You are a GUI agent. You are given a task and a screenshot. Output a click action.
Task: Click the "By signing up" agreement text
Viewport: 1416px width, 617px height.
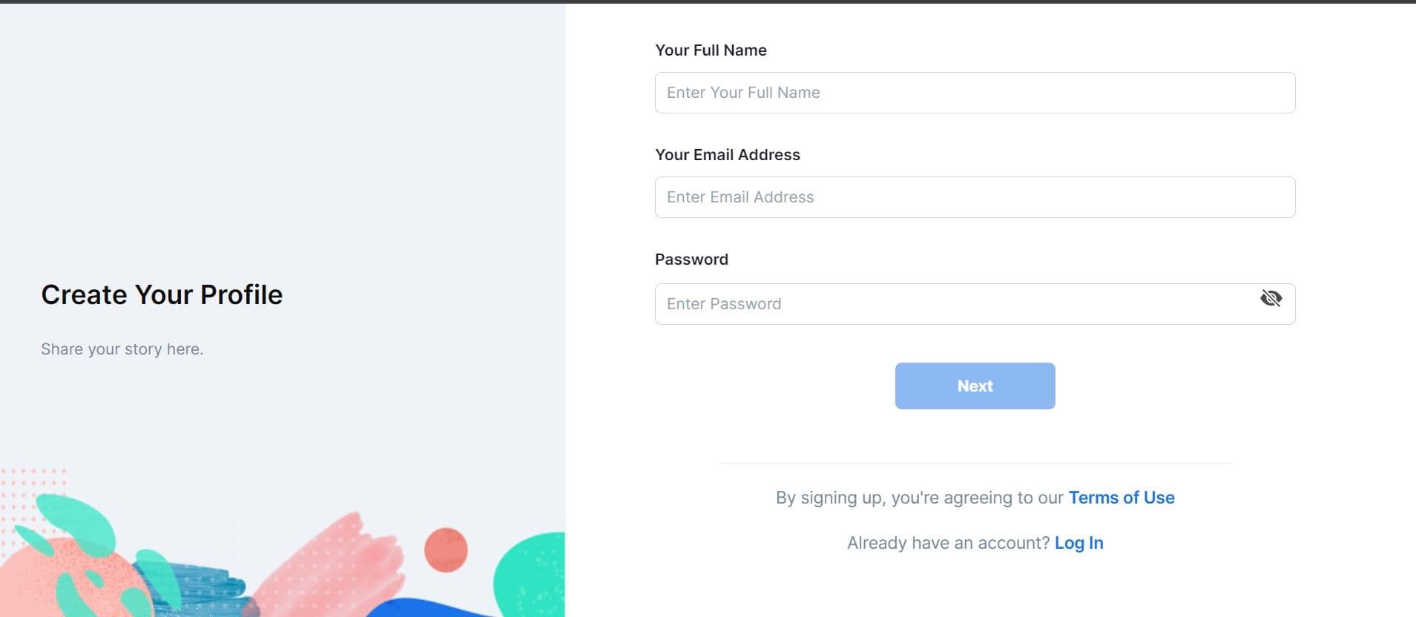tap(920, 498)
